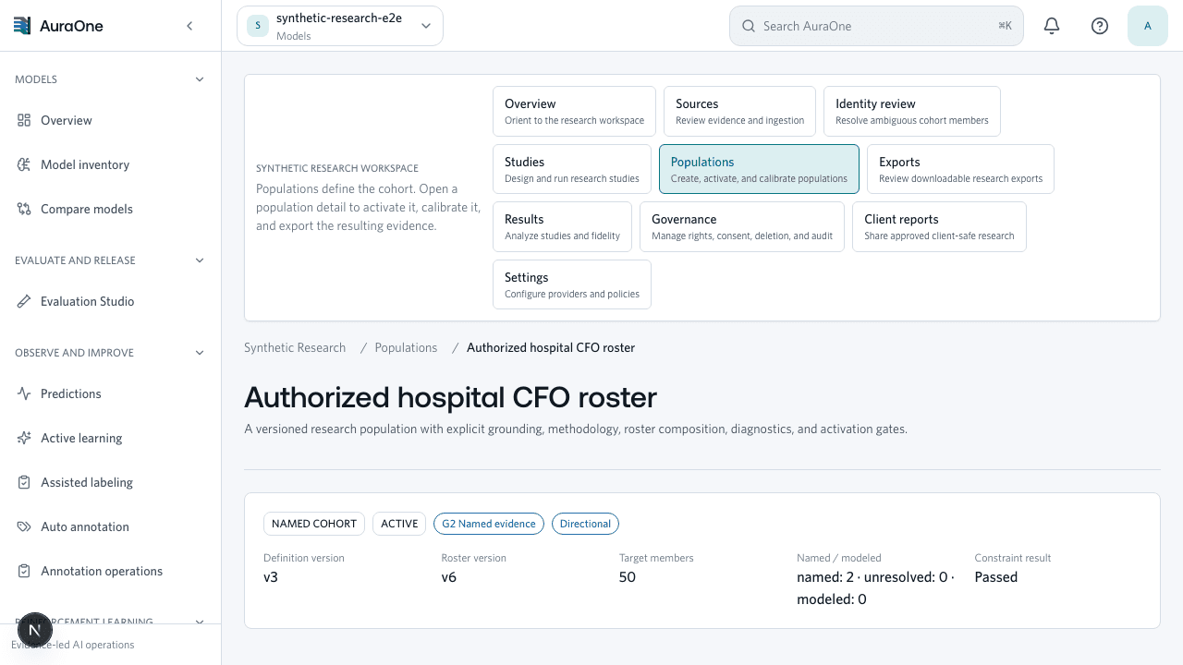The height and width of the screenshot is (665, 1183).
Task: Go to Populations breadcrumb link
Action: (406, 348)
